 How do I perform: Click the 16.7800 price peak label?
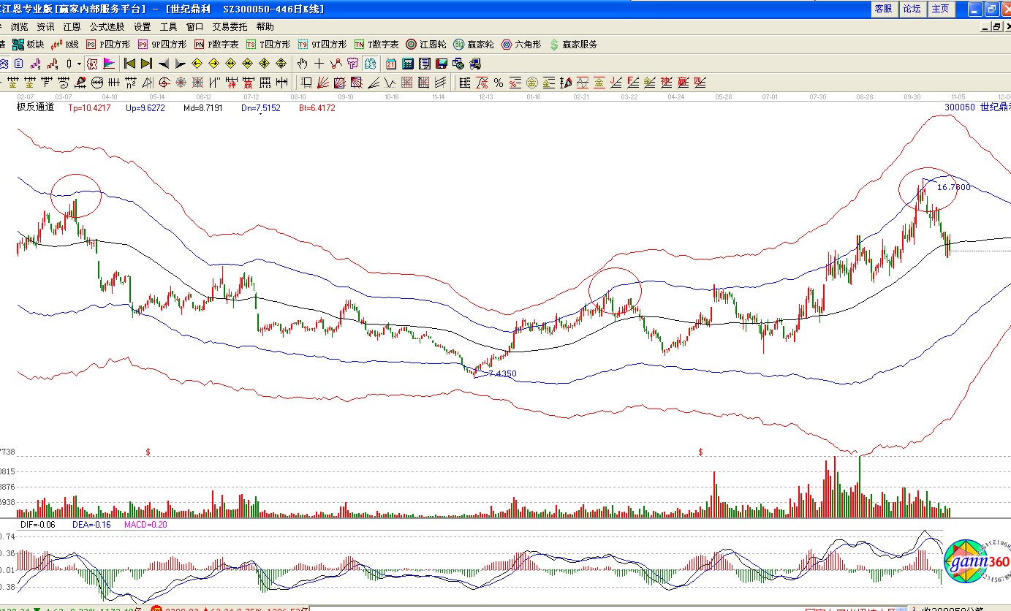click(x=953, y=187)
